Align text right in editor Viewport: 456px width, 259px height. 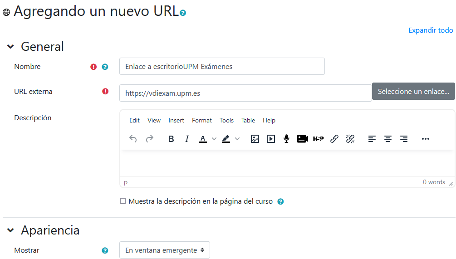coord(404,139)
